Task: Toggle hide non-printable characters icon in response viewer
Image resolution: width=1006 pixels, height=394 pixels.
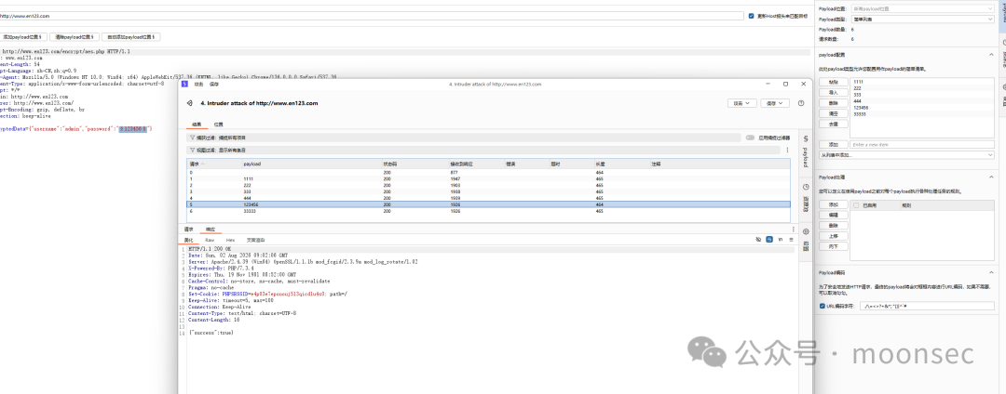Action: (758, 239)
